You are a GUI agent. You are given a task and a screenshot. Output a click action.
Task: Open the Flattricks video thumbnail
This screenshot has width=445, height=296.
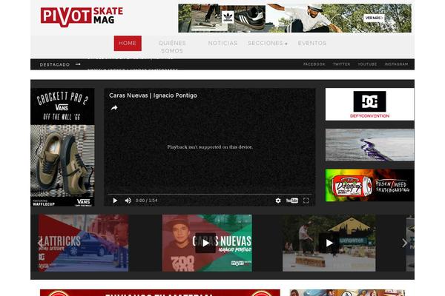pyautogui.click(x=83, y=243)
